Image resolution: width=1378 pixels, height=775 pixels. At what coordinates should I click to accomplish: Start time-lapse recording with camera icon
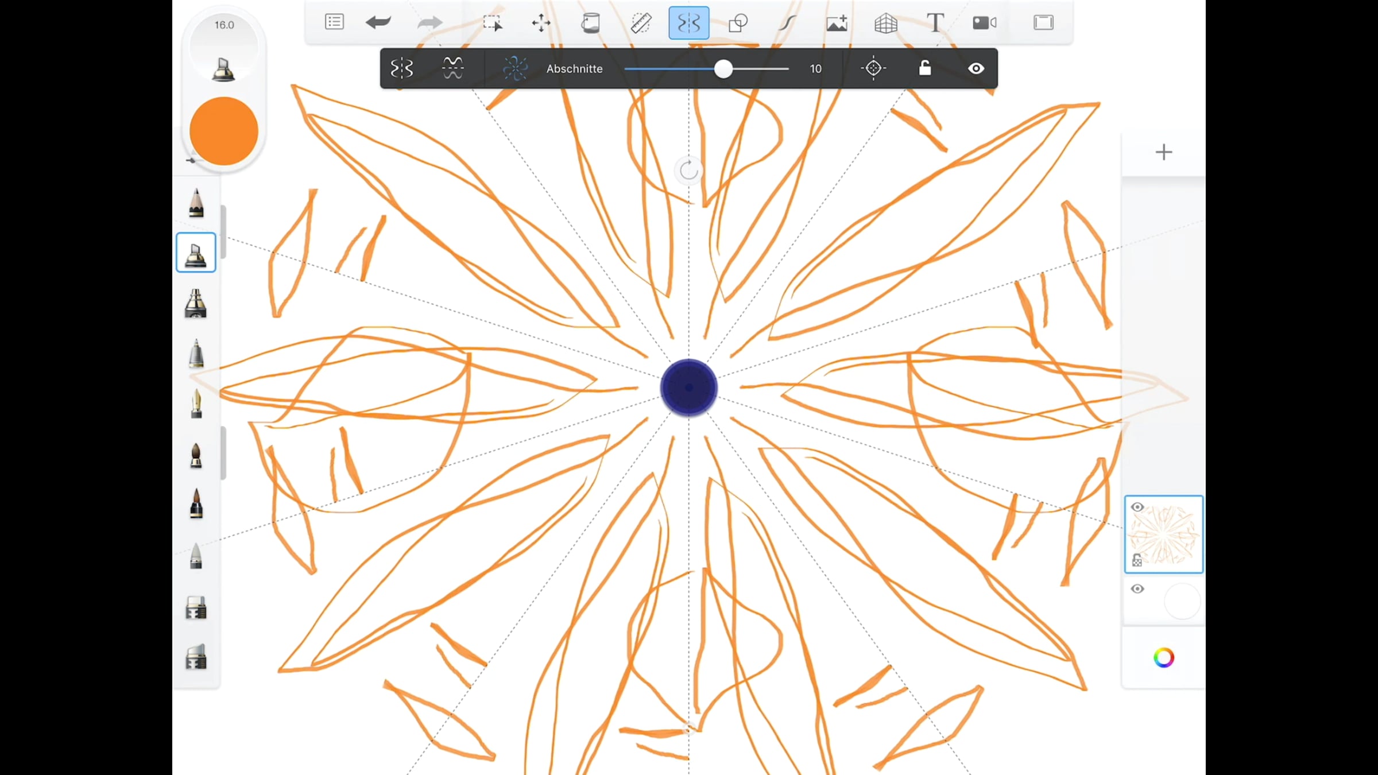pos(985,22)
